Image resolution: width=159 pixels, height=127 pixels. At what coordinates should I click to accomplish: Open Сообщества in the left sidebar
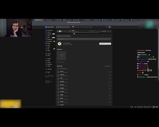49,39
